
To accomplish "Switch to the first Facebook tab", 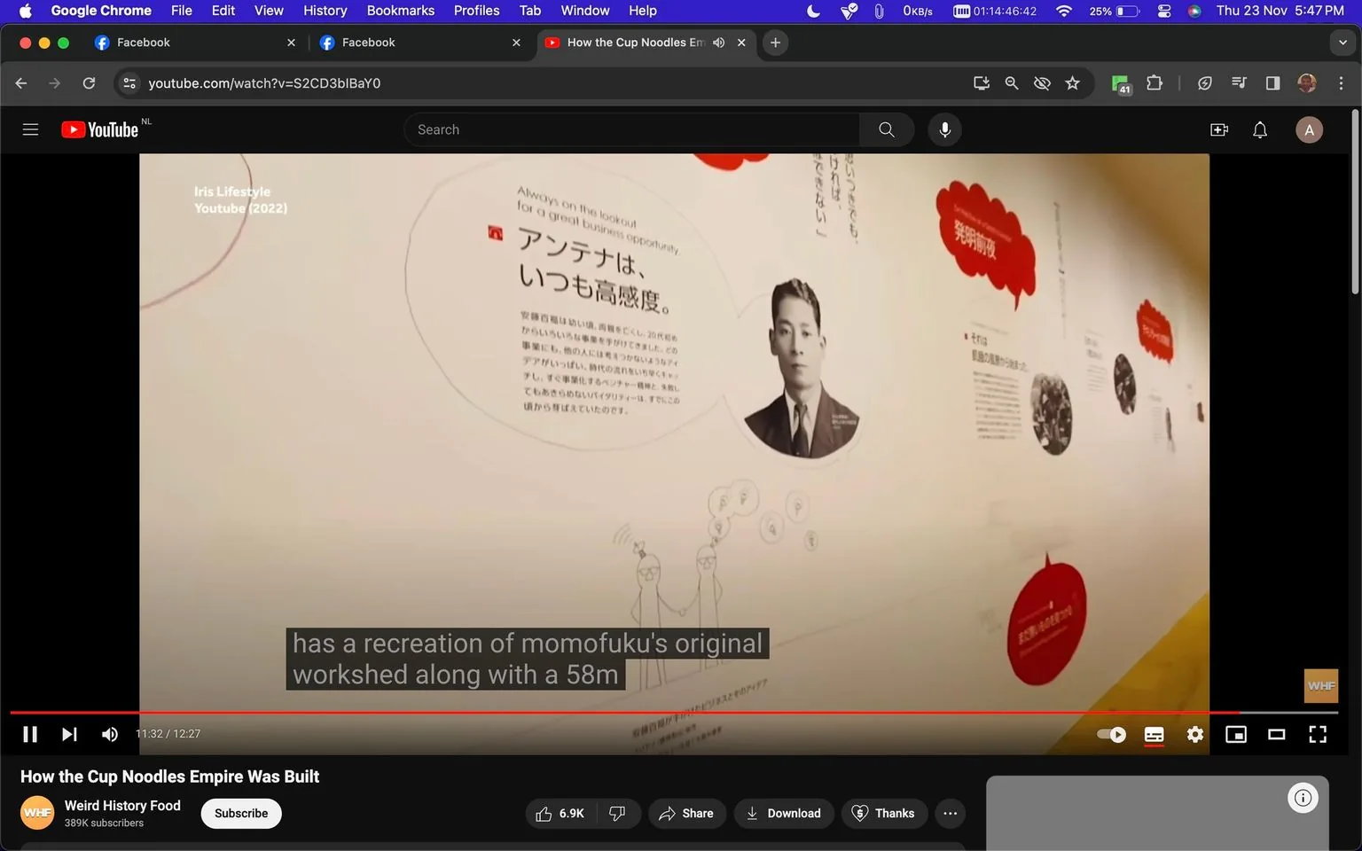I will click(177, 42).
